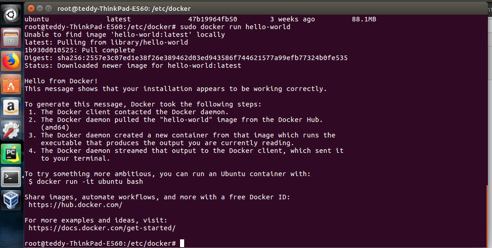Screen dimensions: 492x248
Task: Switch to Terminal via launcher icon
Action: coord(10,177)
